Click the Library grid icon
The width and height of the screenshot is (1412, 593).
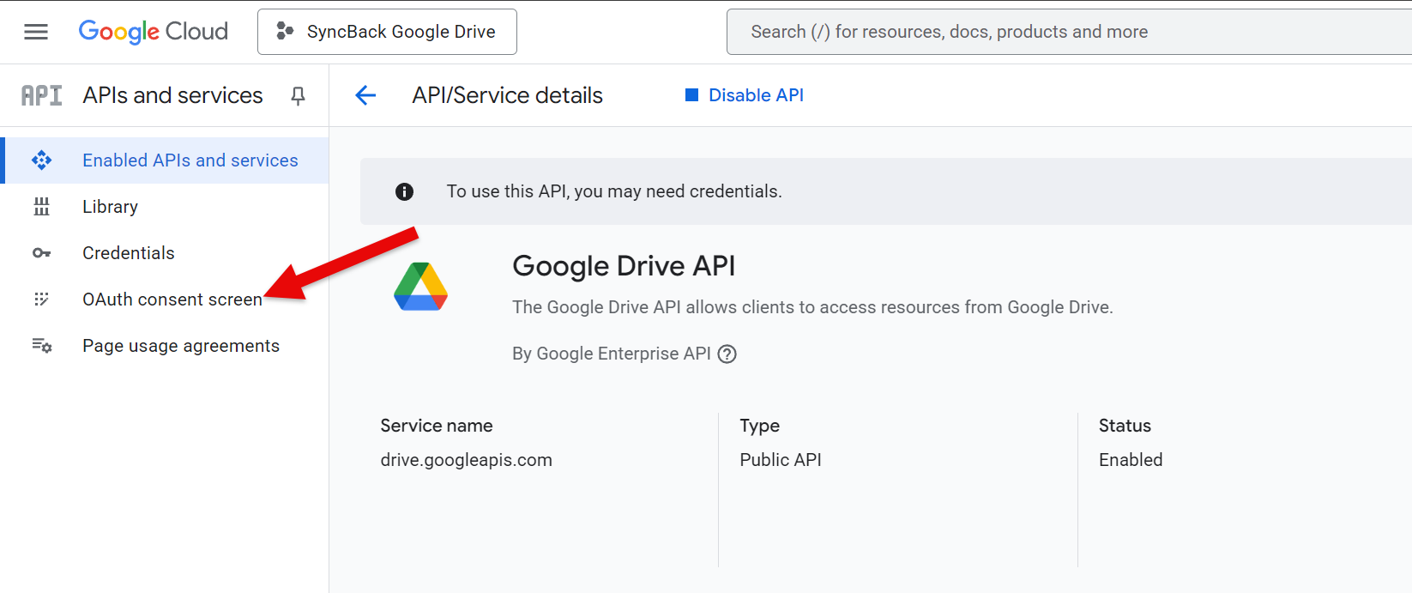coord(41,207)
